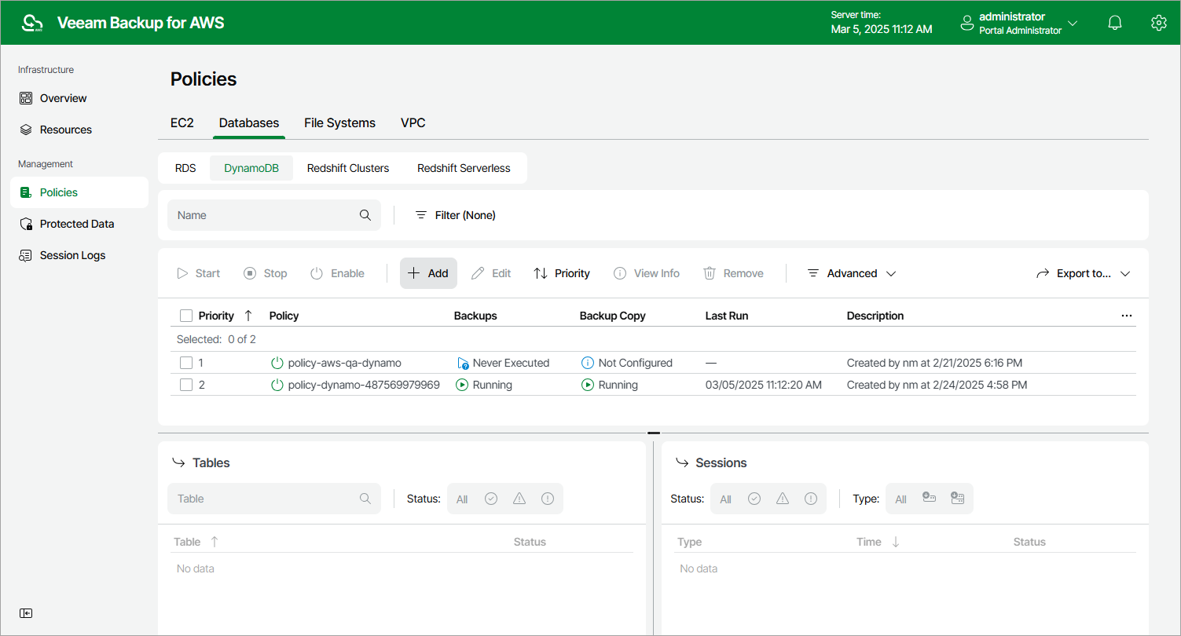Click the search magnifier in Name field
The width and height of the screenshot is (1181, 636).
click(x=365, y=215)
